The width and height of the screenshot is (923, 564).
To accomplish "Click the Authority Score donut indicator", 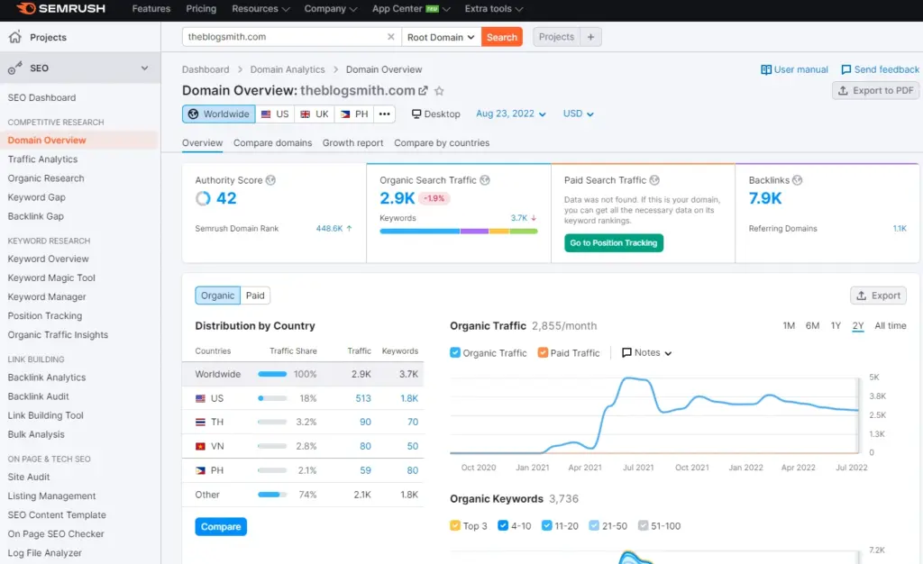I will [x=203, y=198].
